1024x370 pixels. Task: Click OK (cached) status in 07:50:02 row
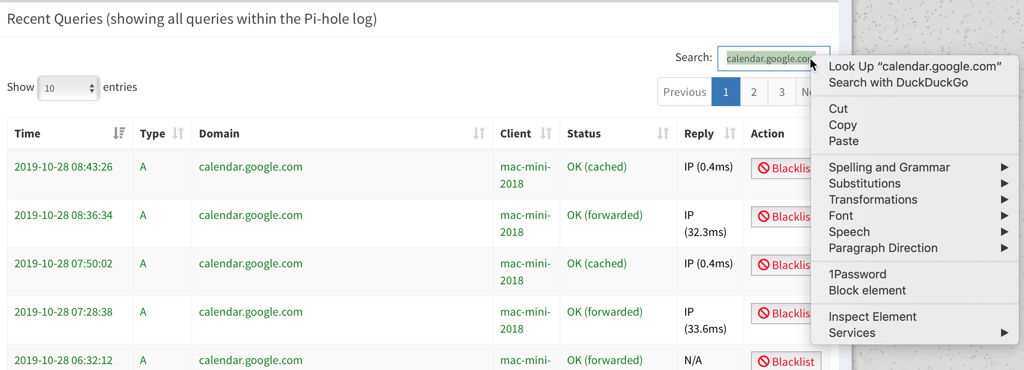click(x=597, y=263)
